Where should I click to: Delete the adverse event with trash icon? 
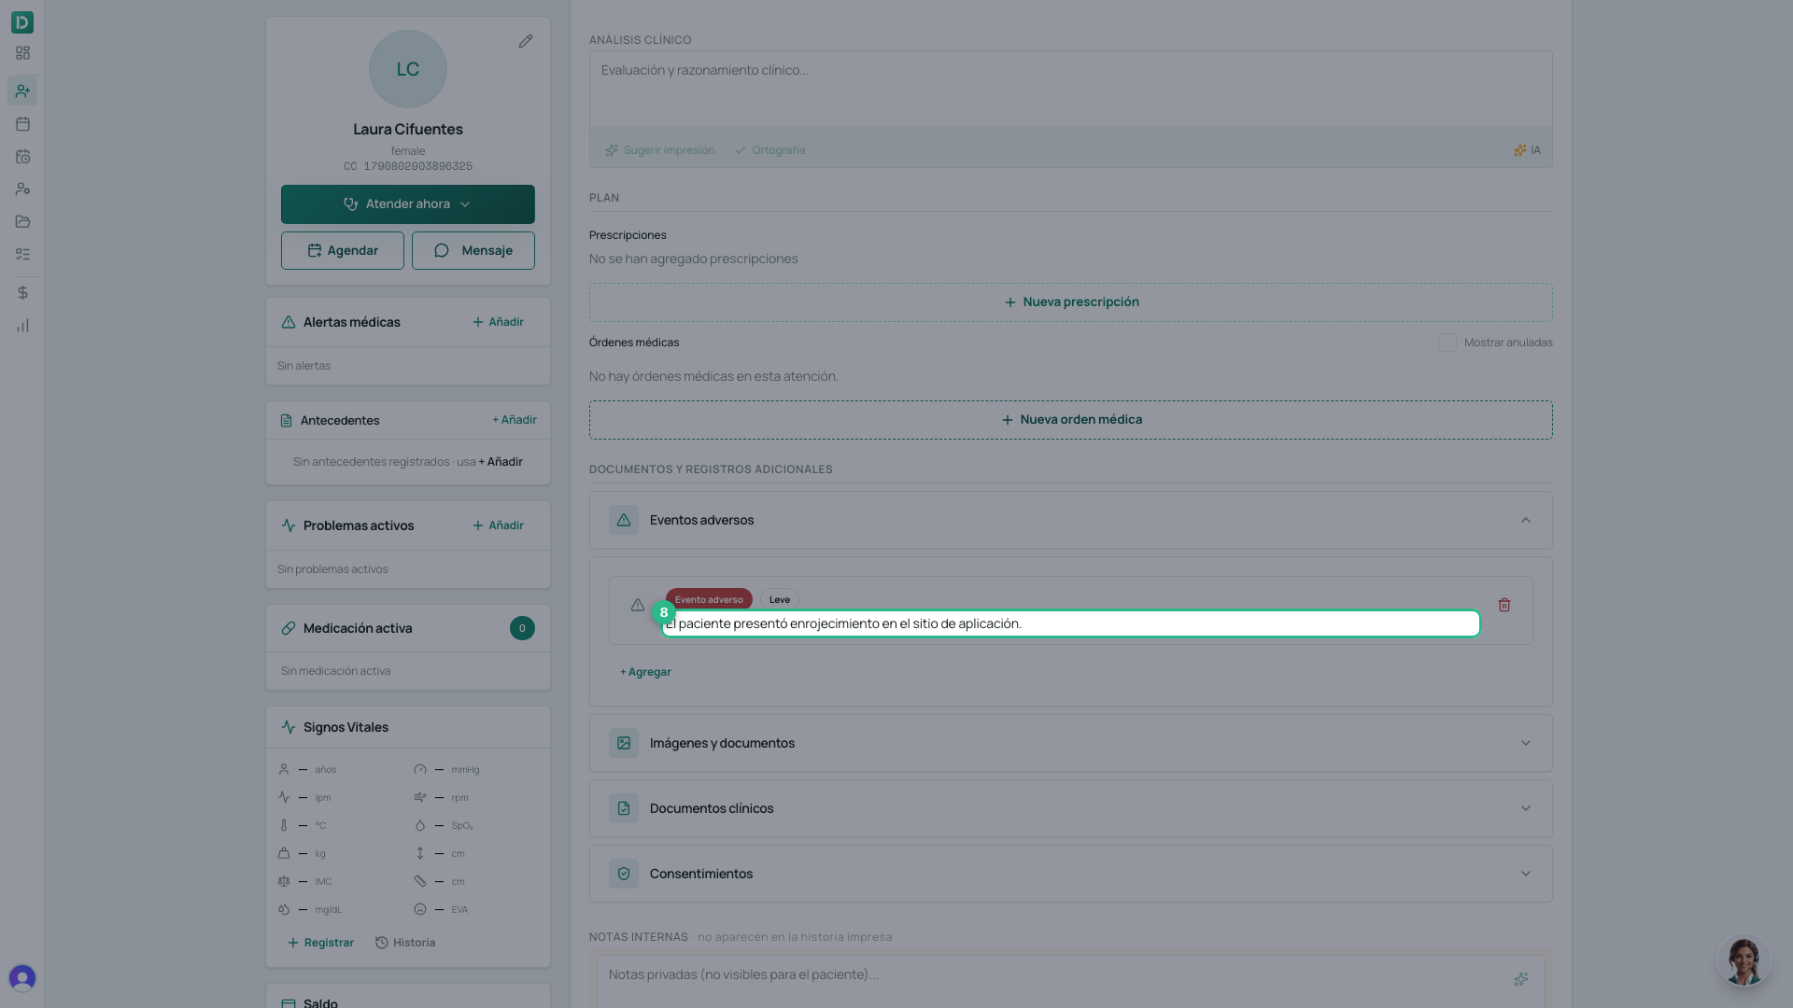1504,606
